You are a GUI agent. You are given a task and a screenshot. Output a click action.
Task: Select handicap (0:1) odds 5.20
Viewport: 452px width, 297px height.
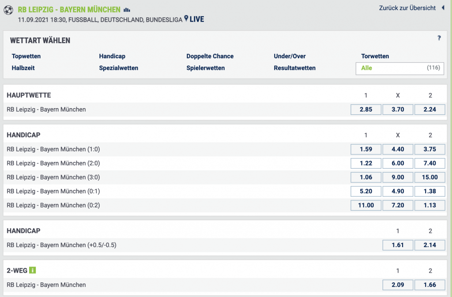[366, 191]
